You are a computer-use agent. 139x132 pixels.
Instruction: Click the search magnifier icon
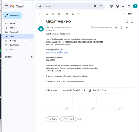coord(40,6)
